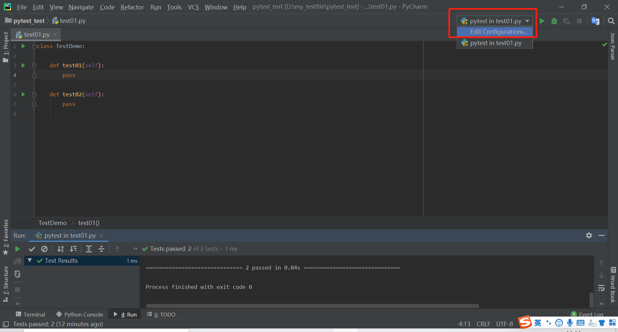This screenshot has height=332, width=618.
Task: Change CRLF line separator in status bar
Action: click(x=483, y=324)
